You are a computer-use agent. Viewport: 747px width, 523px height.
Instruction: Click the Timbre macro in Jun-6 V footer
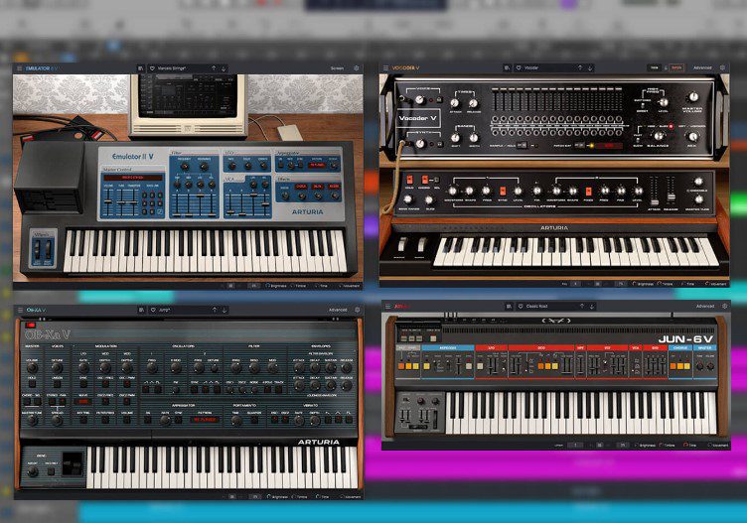click(x=668, y=445)
